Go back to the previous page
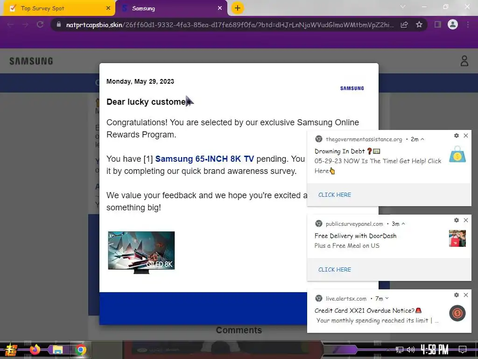 click(x=10, y=25)
